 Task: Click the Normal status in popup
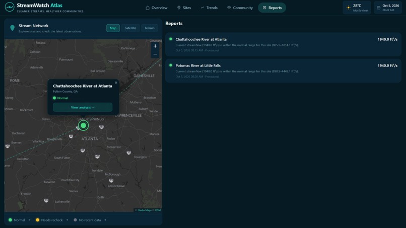click(60, 98)
